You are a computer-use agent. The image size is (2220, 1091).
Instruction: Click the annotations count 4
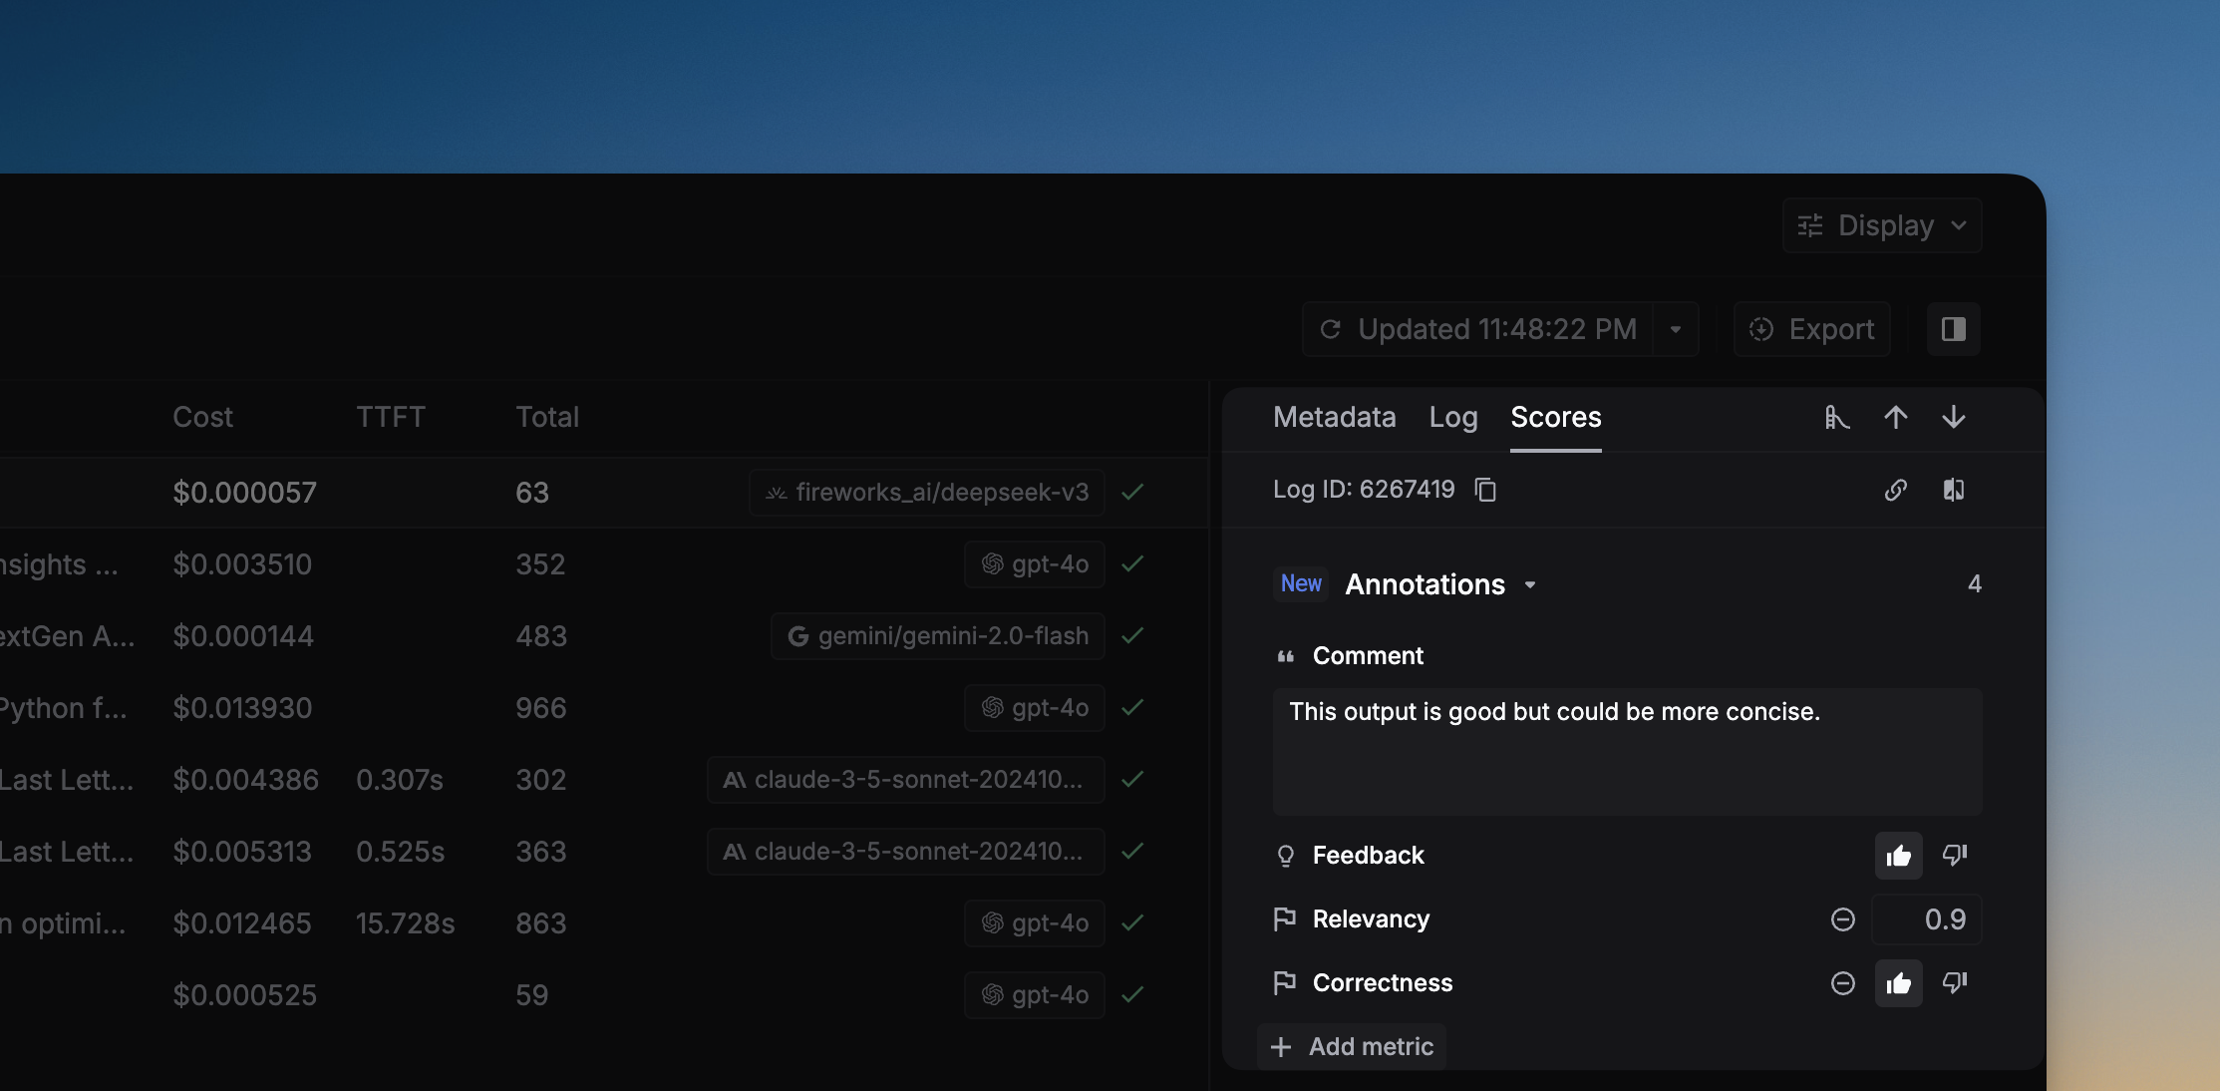pos(1974,584)
